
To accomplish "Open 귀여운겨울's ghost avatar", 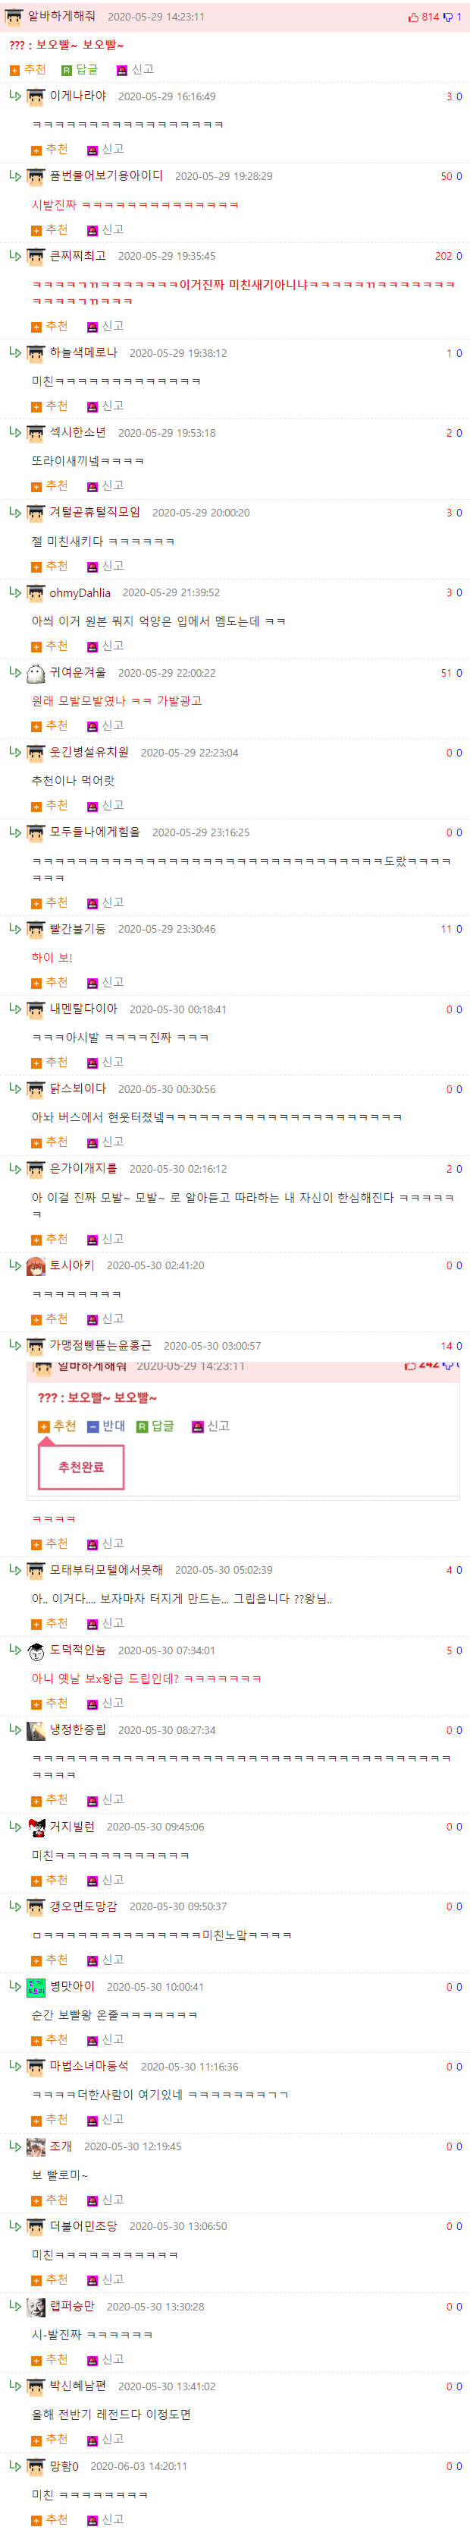I will point(36,673).
